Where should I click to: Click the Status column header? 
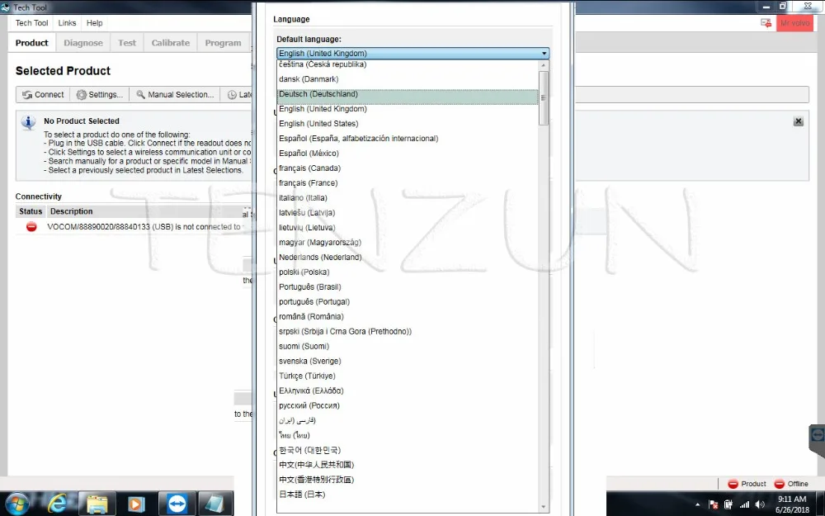(31, 211)
